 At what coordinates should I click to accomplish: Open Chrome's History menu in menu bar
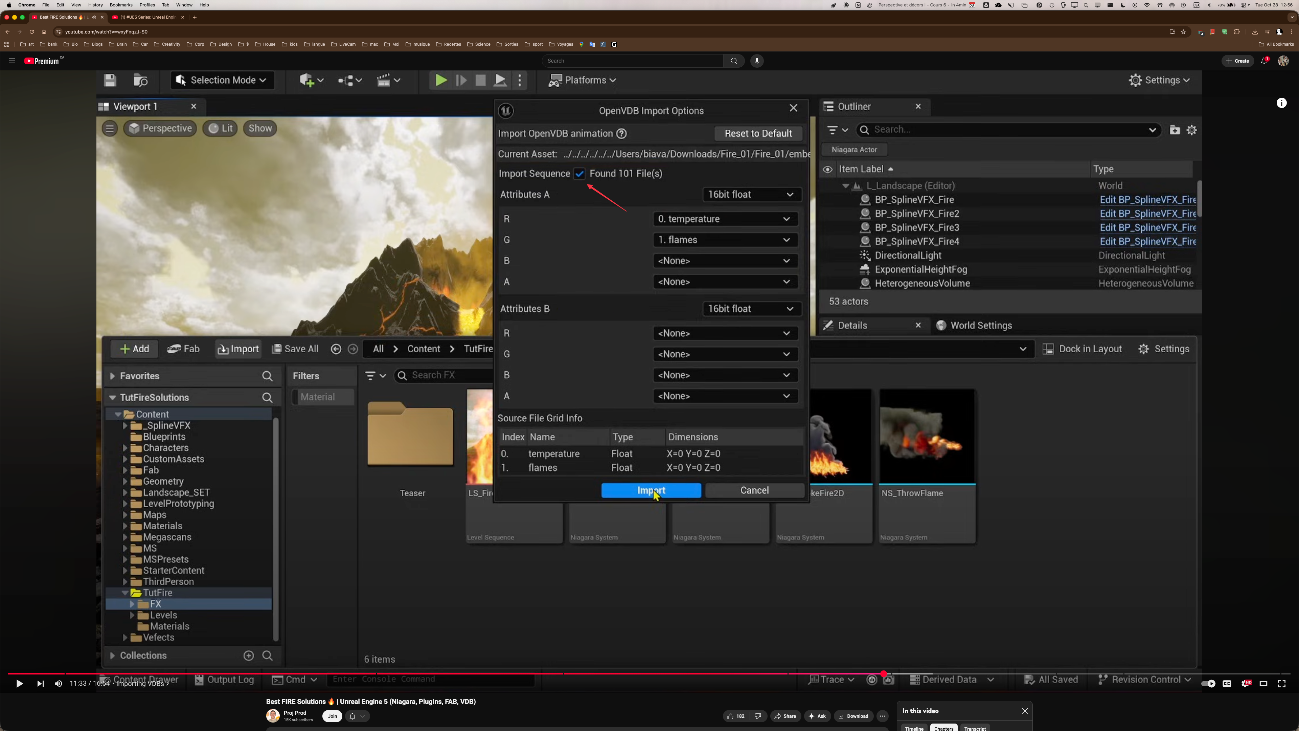95,5
